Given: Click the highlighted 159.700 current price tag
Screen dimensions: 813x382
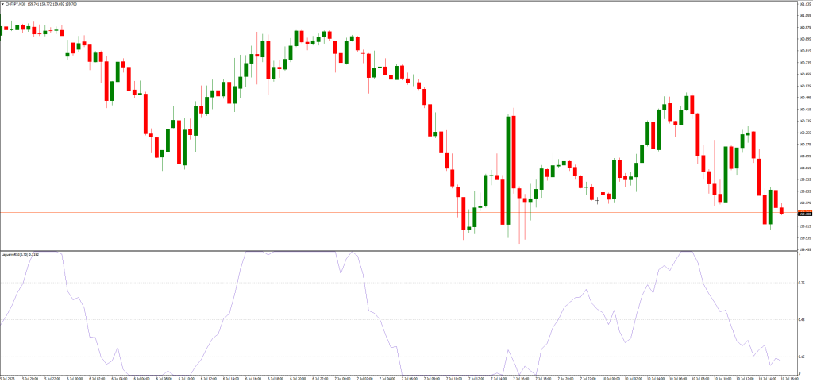Looking at the screenshot, I should (x=804, y=214).
